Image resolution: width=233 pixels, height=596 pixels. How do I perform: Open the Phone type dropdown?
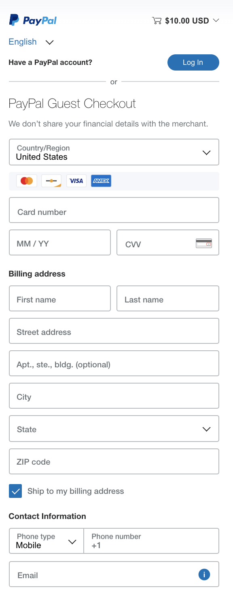tap(47, 541)
